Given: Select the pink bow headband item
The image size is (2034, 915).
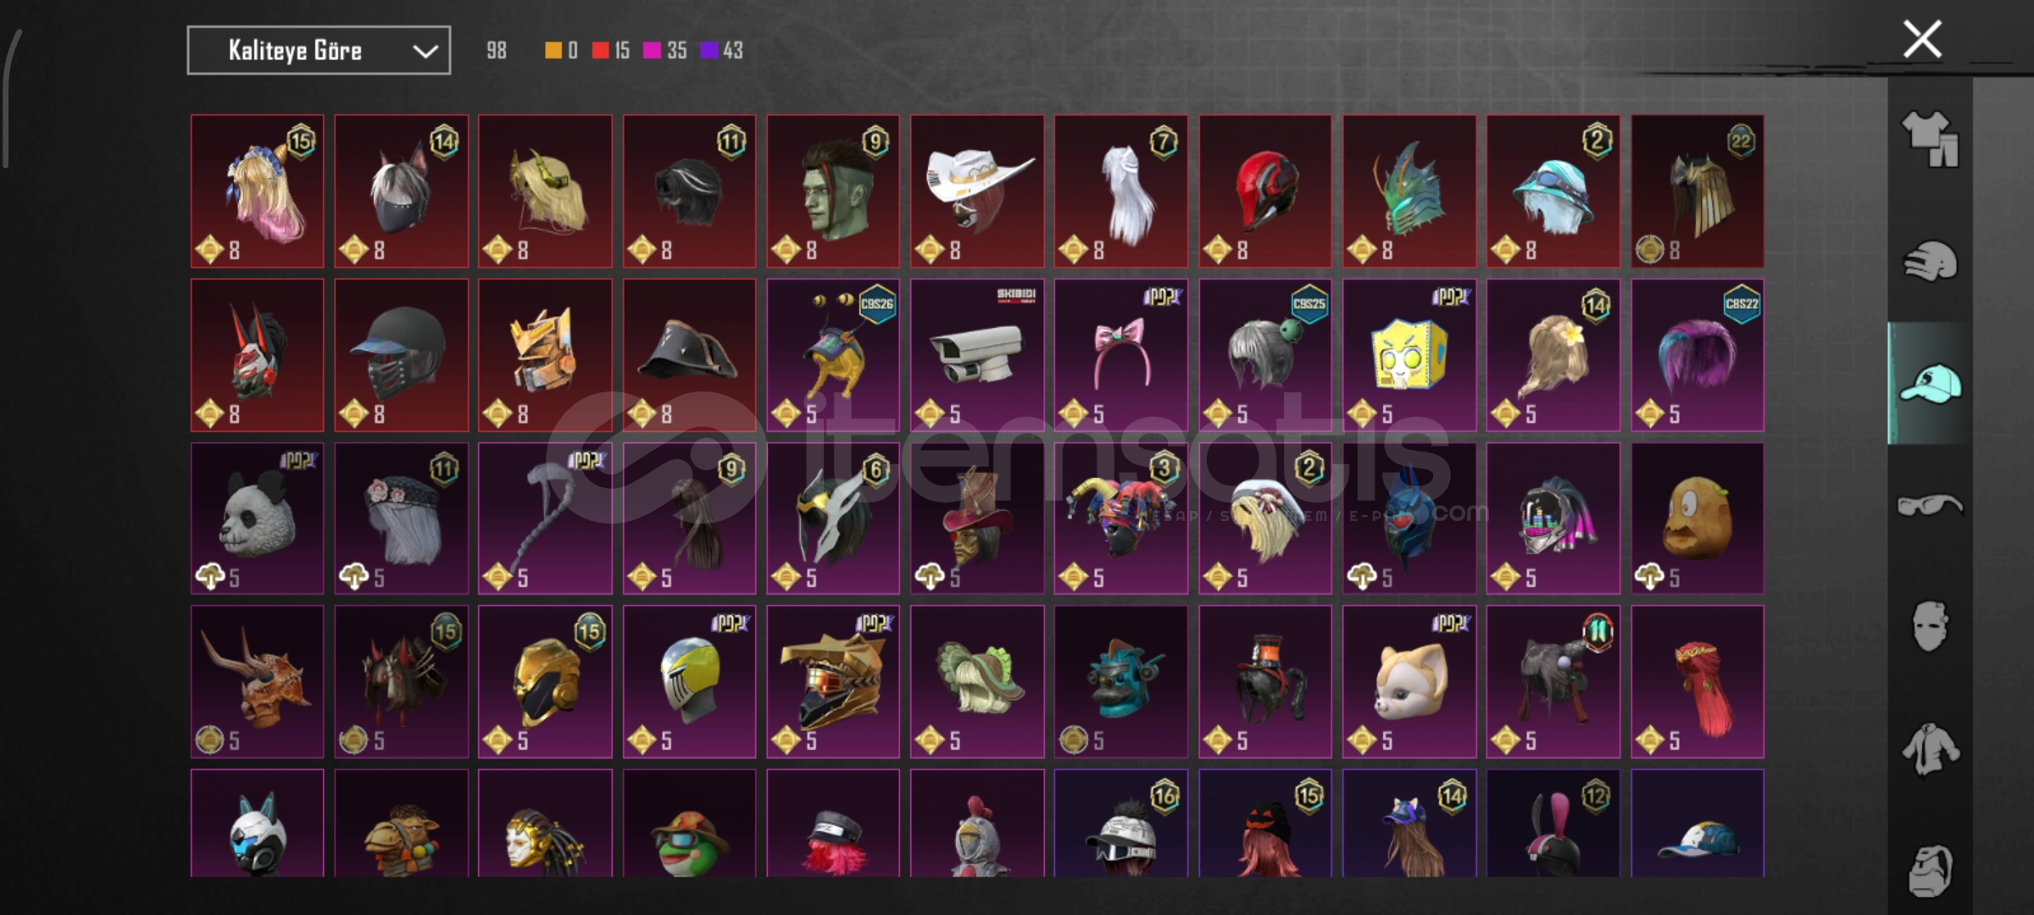Looking at the screenshot, I should [1121, 355].
